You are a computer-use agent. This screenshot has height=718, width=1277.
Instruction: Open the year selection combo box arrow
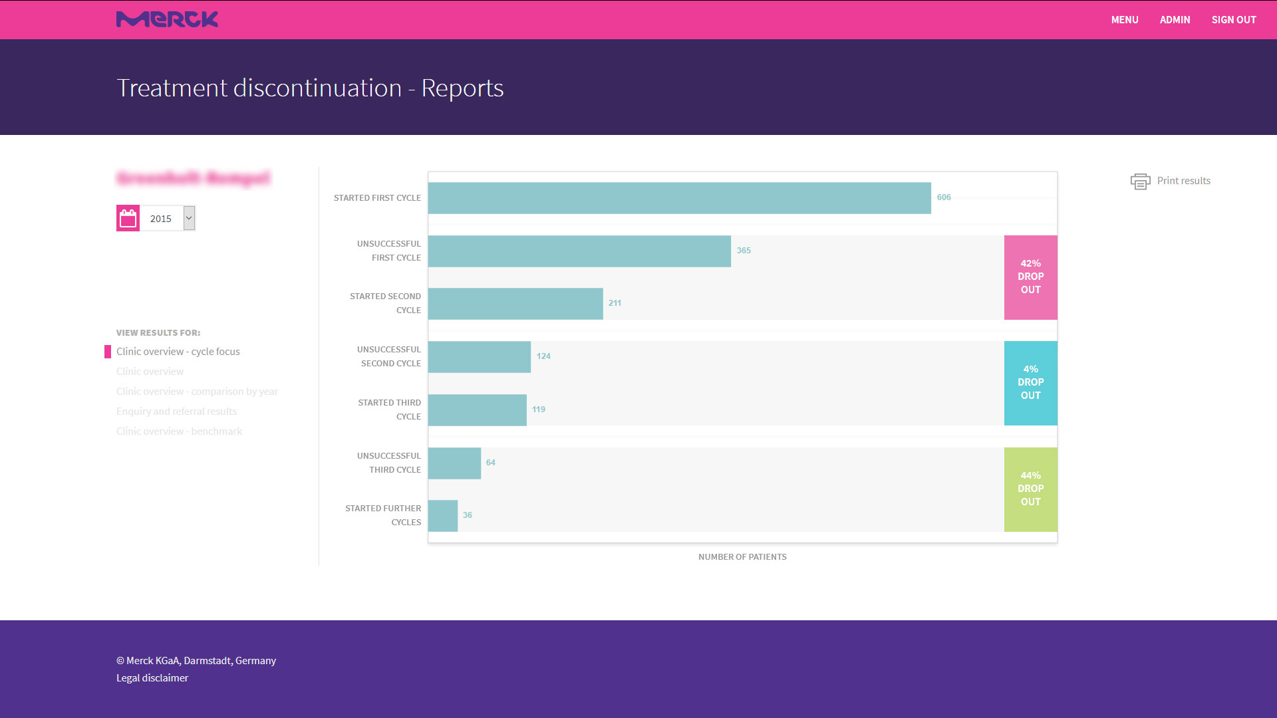click(x=188, y=217)
